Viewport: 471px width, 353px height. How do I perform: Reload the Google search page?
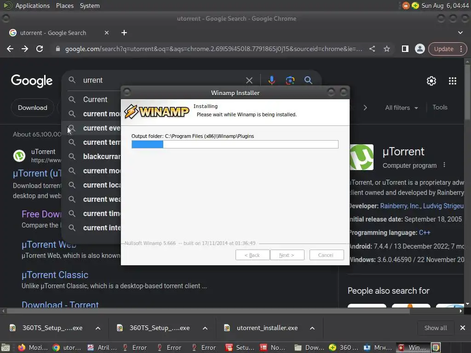(x=40, y=49)
